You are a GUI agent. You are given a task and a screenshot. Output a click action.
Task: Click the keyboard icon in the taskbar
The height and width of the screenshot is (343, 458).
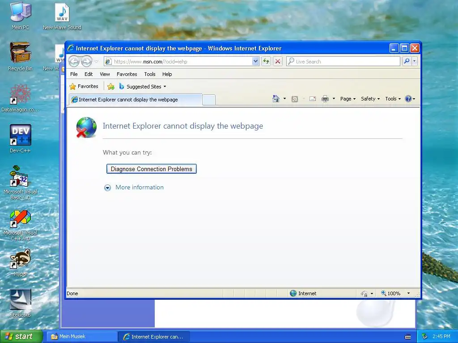[x=408, y=337]
